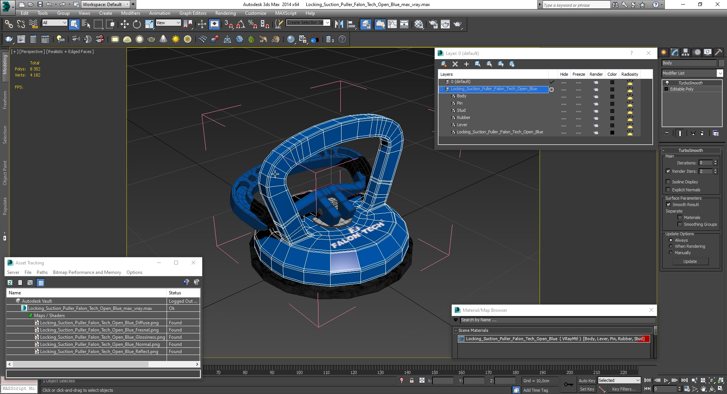Image resolution: width=727 pixels, height=394 pixels.
Task: Choose the Select and Move tool
Action: [125, 24]
